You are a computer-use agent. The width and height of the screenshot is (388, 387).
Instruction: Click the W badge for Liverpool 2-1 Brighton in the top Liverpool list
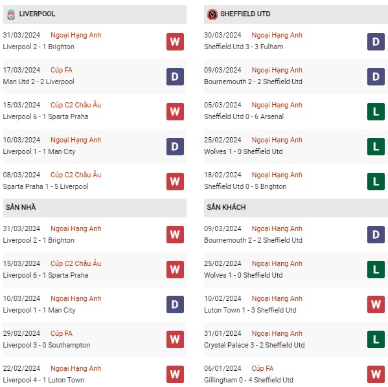[175, 42]
